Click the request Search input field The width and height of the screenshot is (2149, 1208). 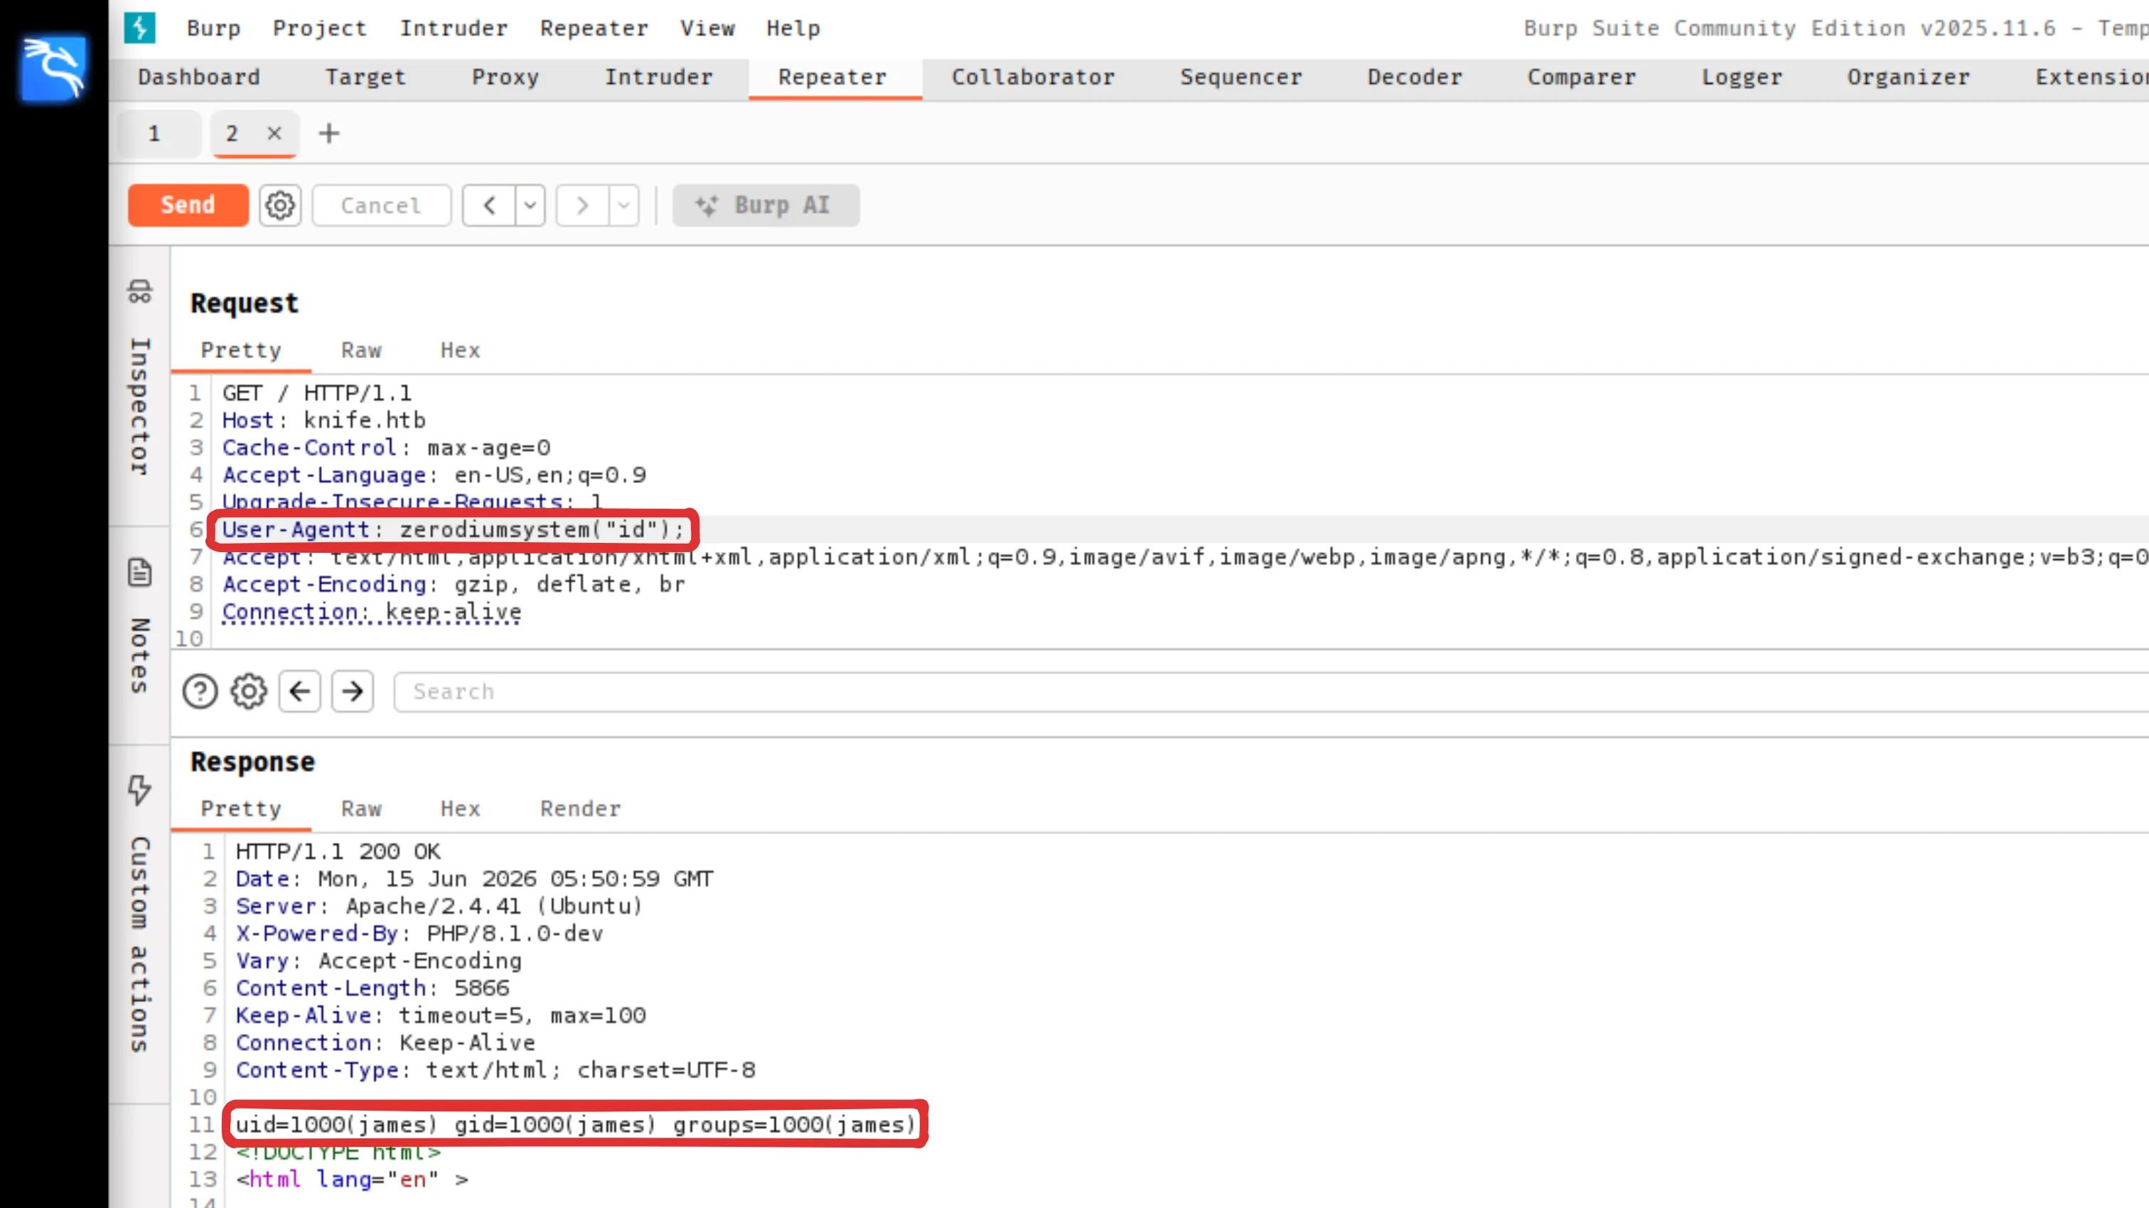point(1271,692)
